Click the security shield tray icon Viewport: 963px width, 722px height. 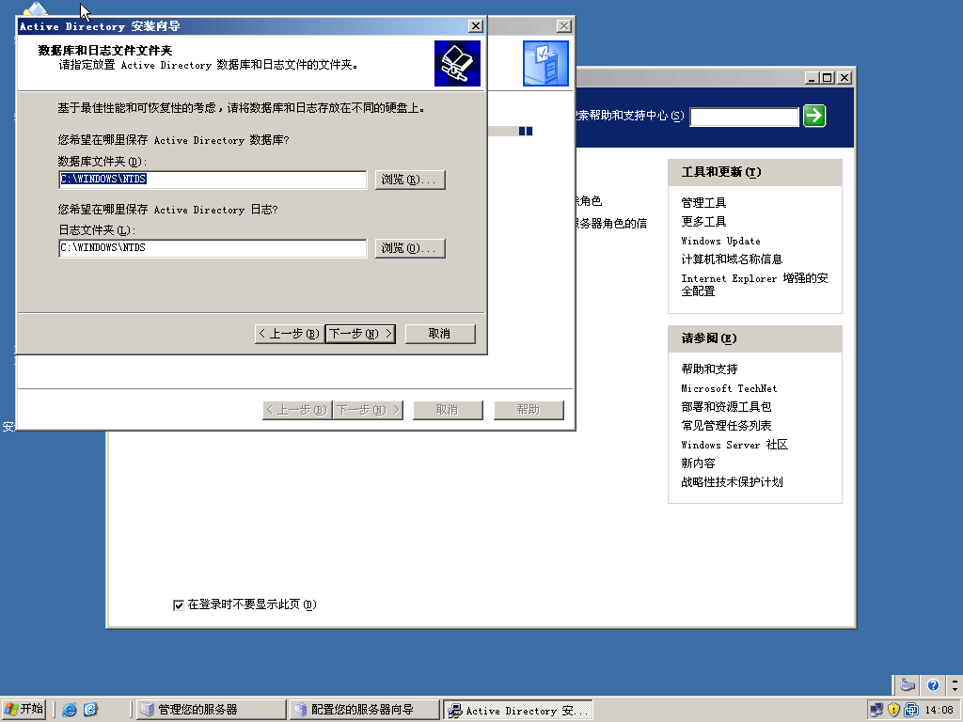893,710
